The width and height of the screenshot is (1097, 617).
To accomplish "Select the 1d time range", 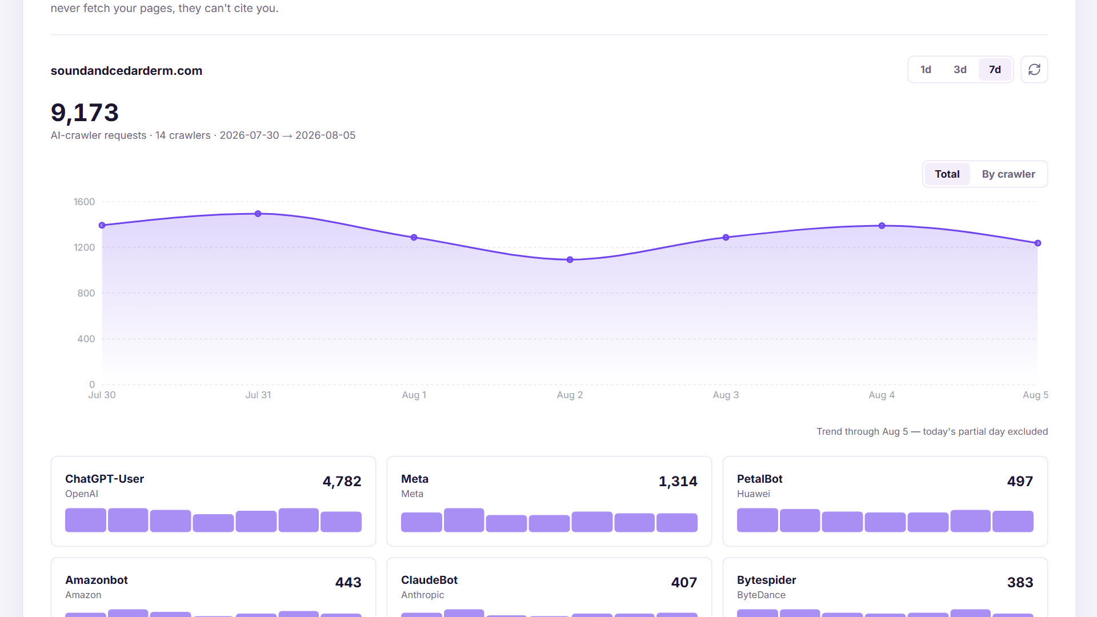I will tap(926, 70).
